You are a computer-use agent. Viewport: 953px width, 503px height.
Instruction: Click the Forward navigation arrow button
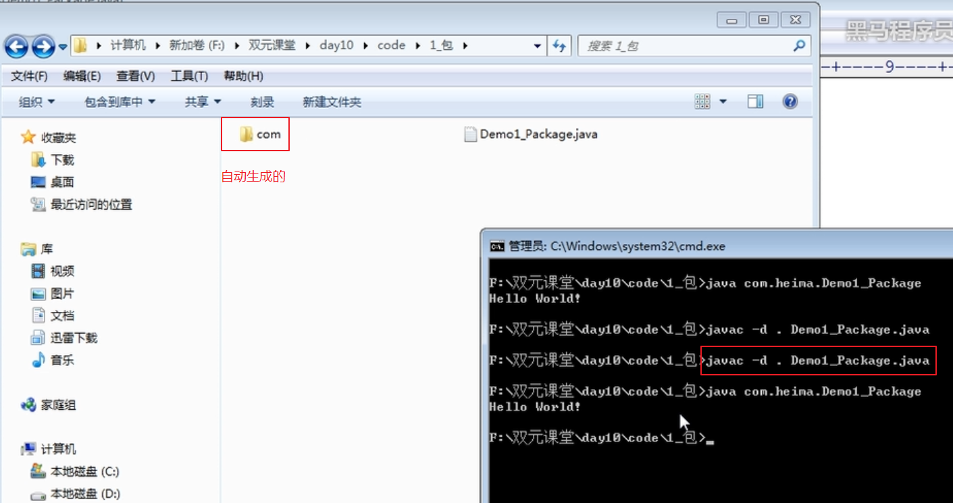(x=43, y=46)
